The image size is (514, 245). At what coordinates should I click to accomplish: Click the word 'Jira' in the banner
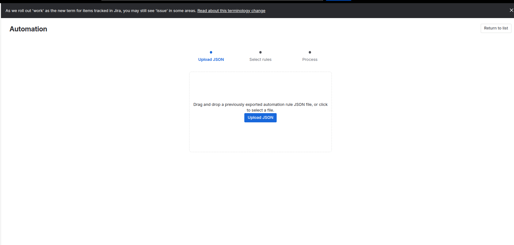[117, 11]
